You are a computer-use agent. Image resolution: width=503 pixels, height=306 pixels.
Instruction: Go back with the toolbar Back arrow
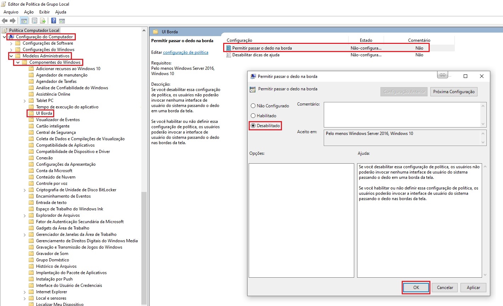point(5,21)
